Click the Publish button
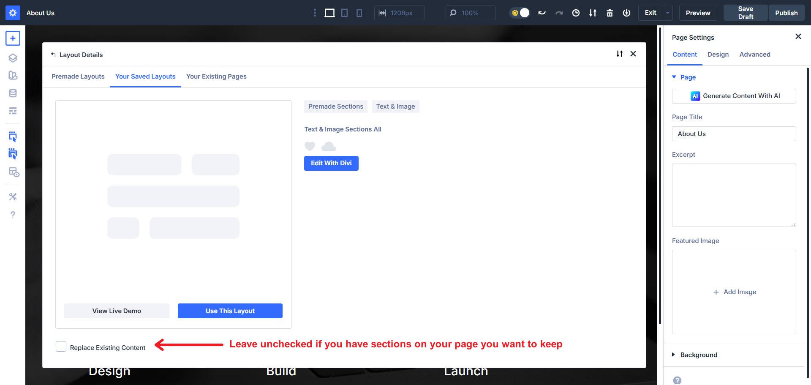Viewport: 811px width, 385px height. pos(786,13)
